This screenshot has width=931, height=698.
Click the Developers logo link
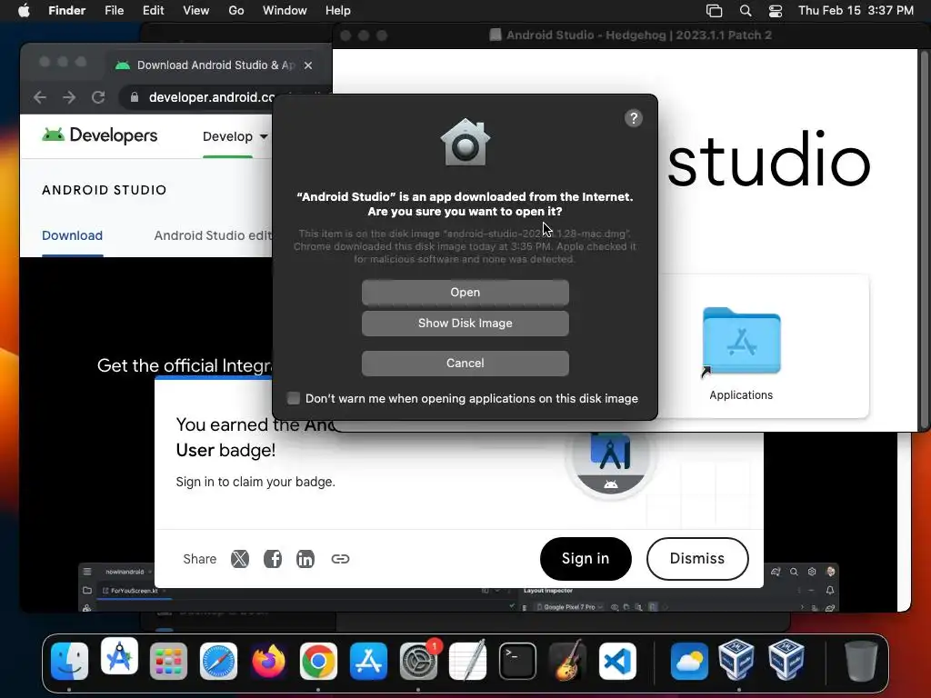click(100, 135)
